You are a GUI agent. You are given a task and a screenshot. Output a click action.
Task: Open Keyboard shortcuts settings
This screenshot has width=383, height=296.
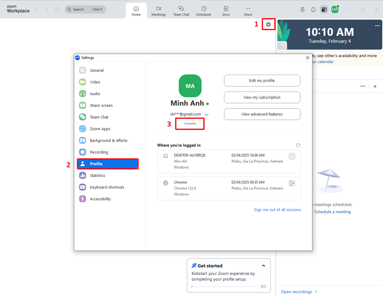pos(108,187)
